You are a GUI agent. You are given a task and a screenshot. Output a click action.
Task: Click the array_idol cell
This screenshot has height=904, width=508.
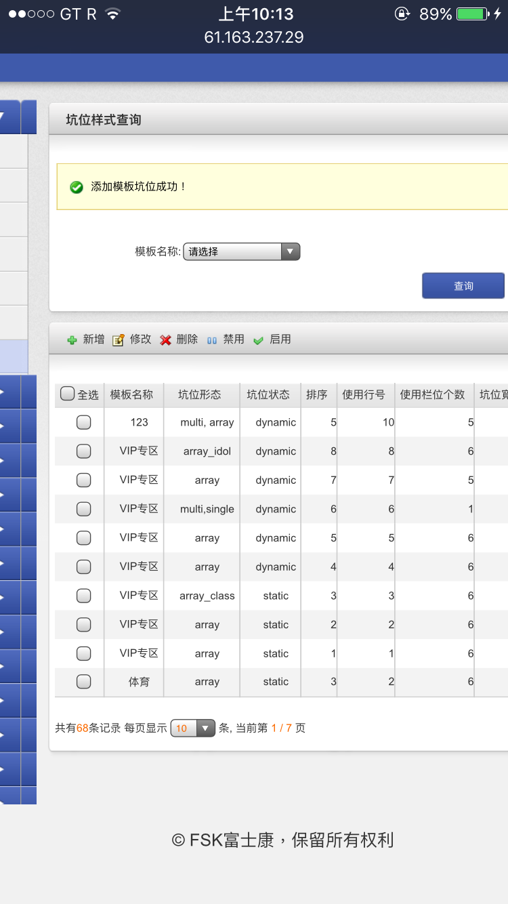[x=207, y=451]
